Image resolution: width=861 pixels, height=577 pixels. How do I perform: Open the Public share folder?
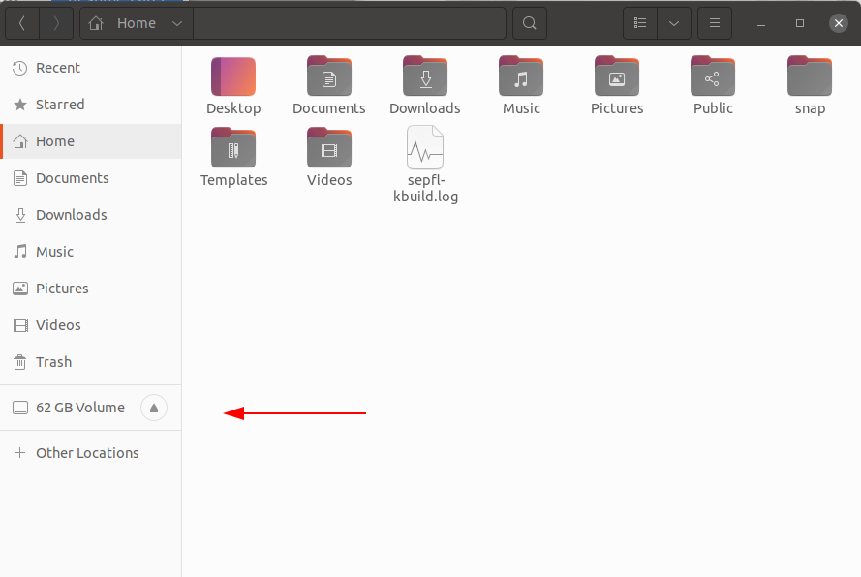click(713, 76)
